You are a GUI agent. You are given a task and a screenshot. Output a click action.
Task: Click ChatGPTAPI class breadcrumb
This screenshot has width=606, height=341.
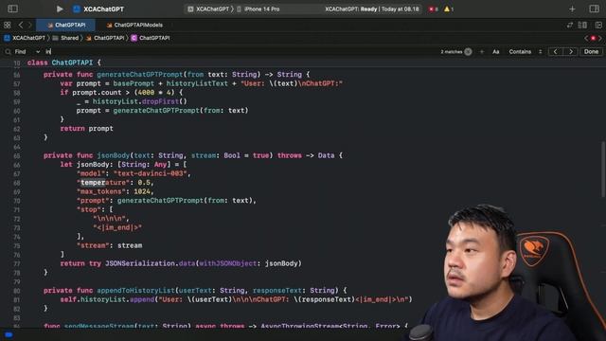coord(151,38)
